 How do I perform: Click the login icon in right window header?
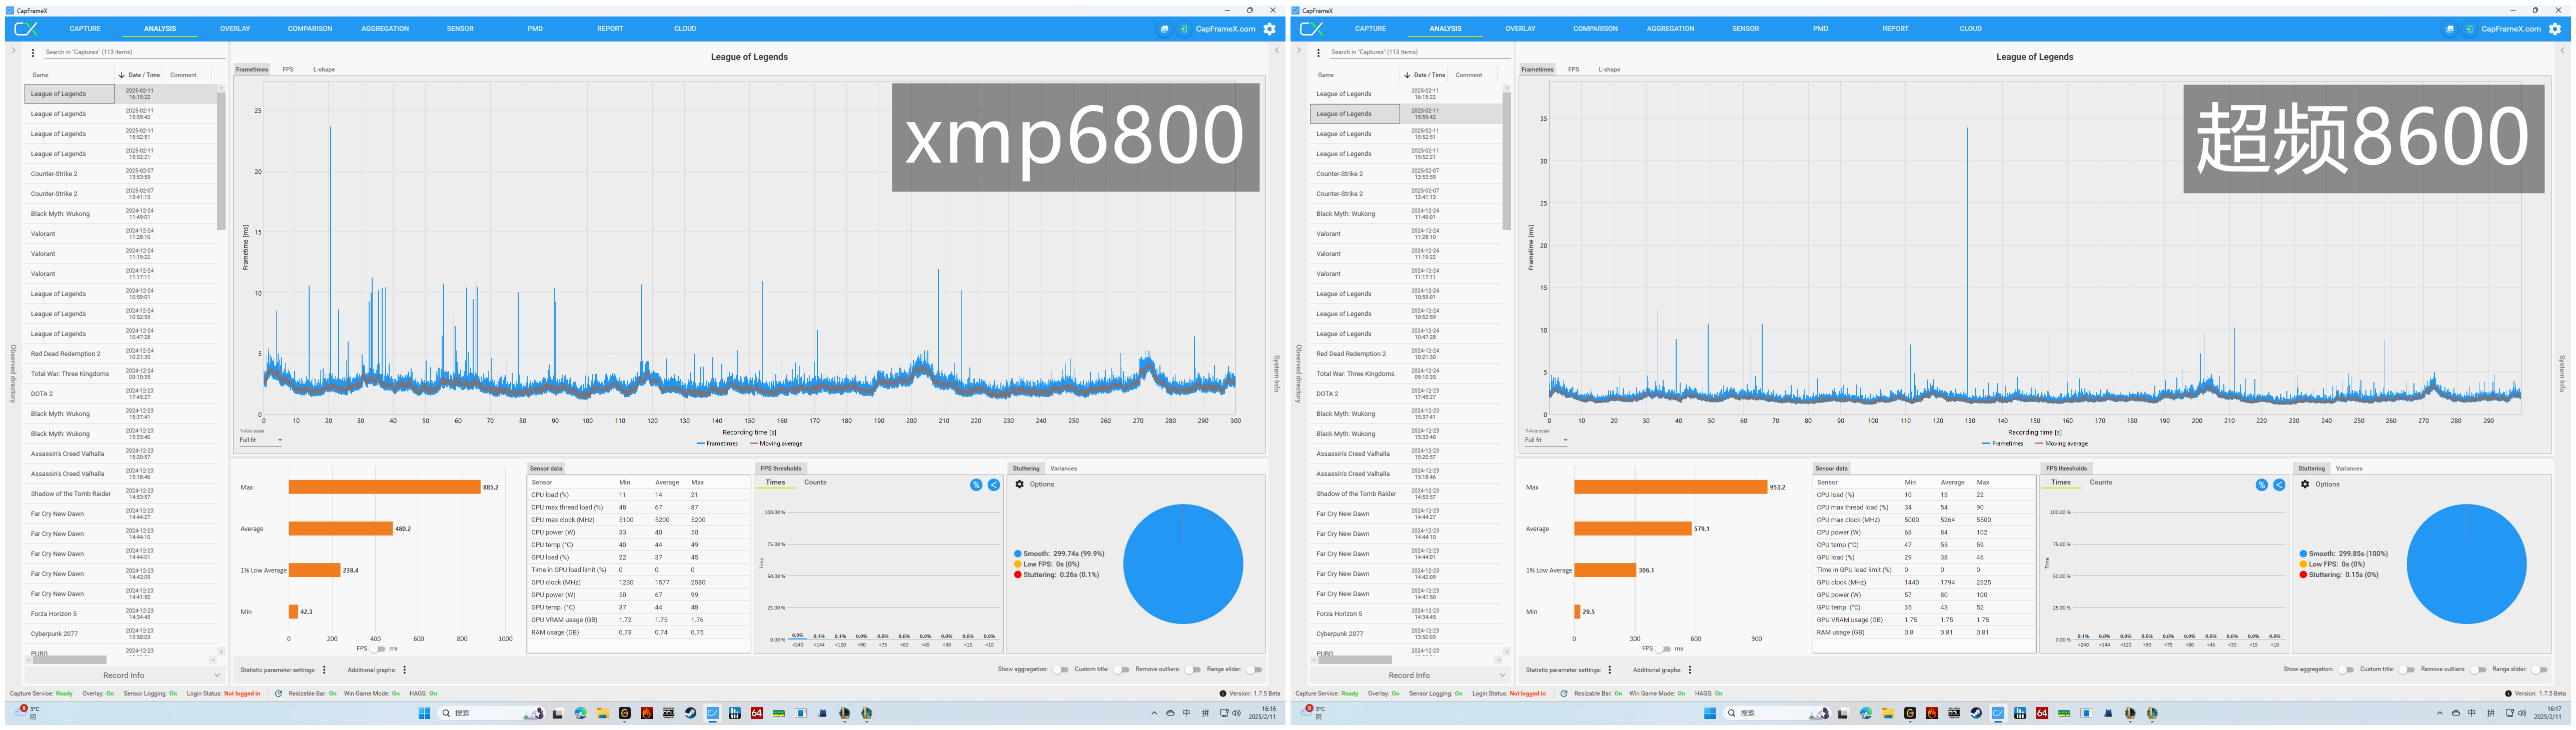tap(2469, 29)
